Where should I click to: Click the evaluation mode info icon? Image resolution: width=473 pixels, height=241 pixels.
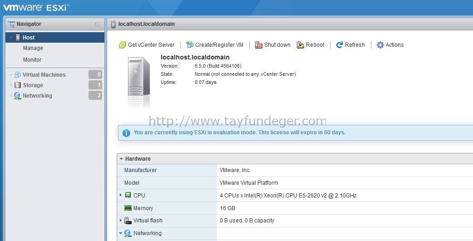(x=126, y=133)
